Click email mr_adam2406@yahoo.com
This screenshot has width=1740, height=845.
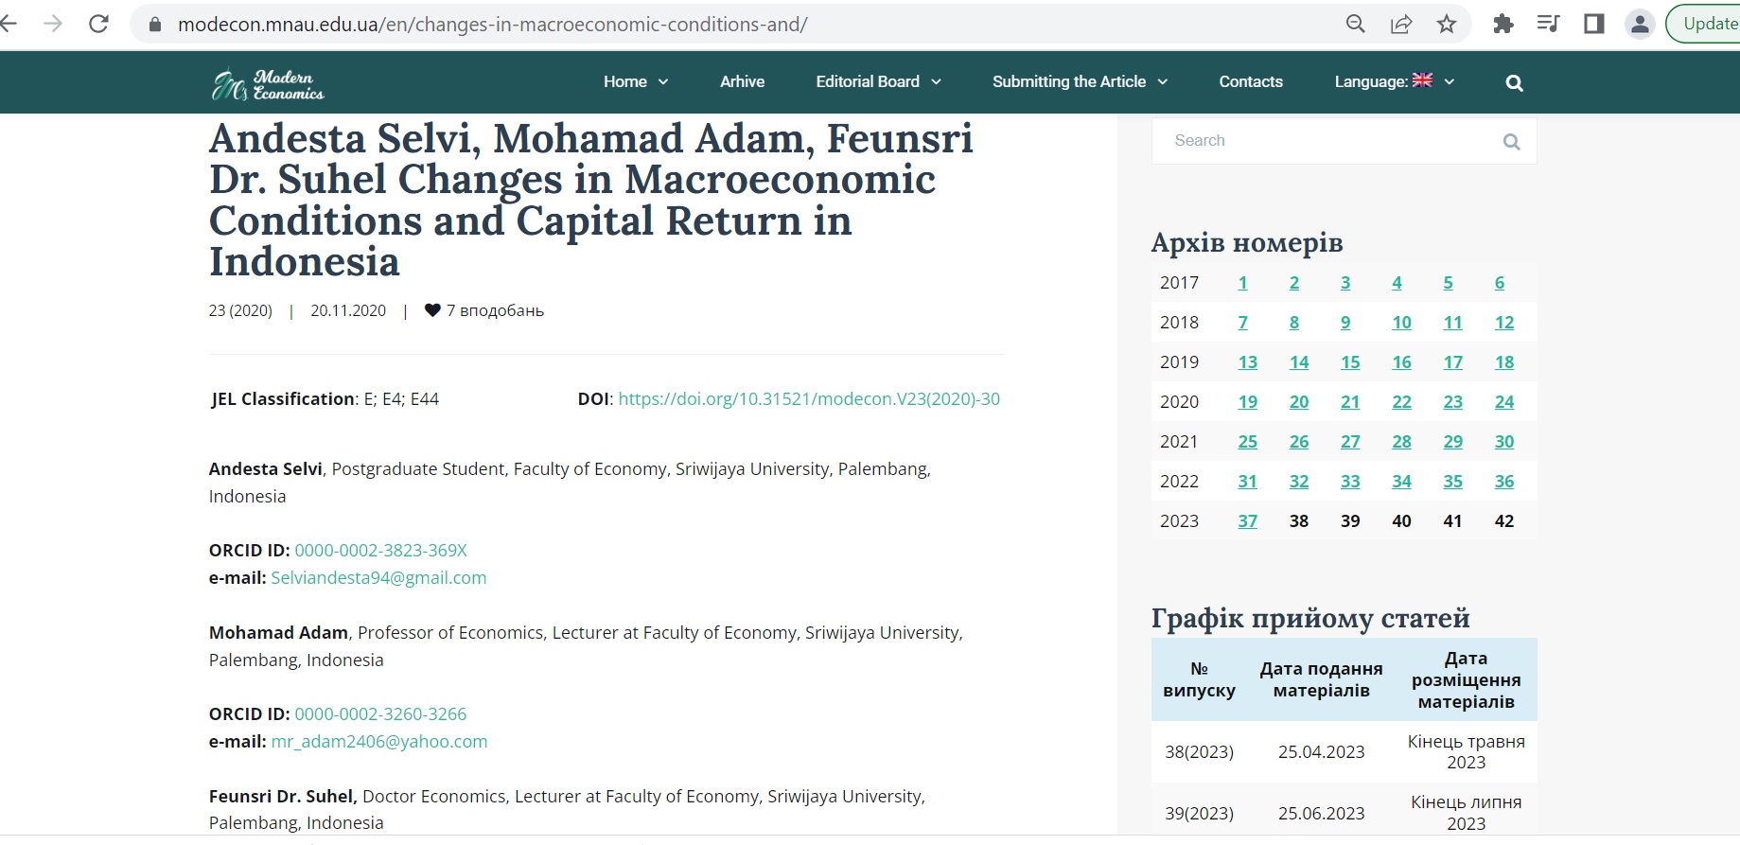(379, 742)
